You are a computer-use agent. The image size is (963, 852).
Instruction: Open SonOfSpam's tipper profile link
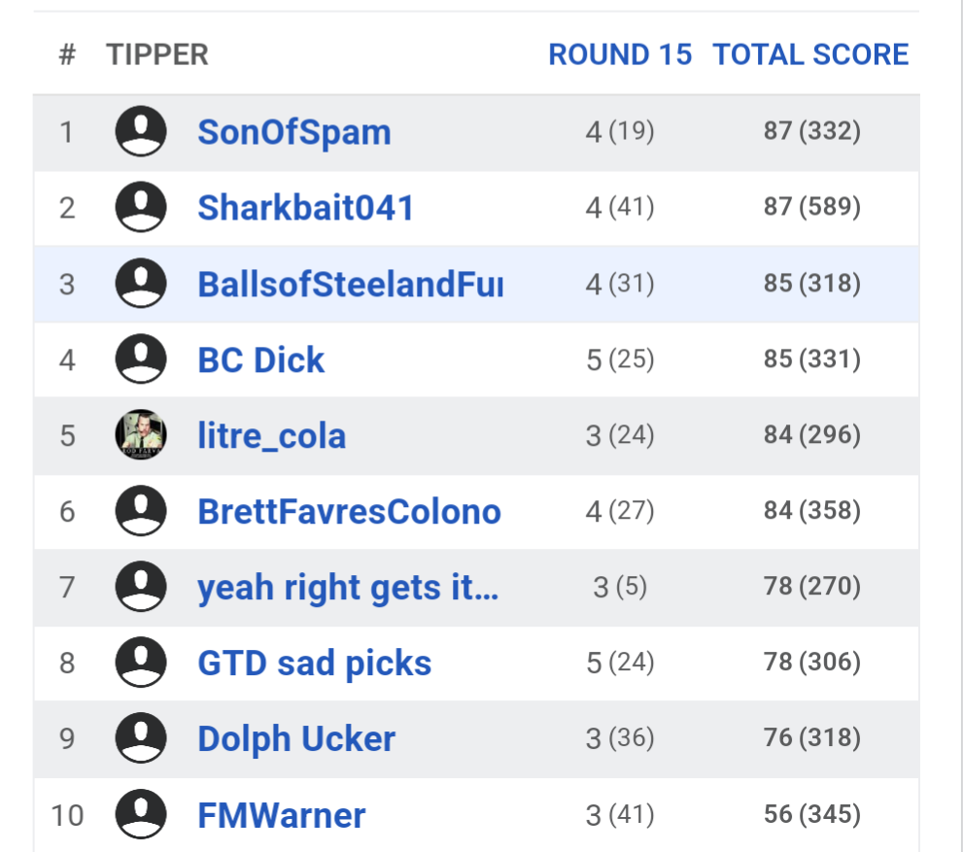click(x=293, y=132)
